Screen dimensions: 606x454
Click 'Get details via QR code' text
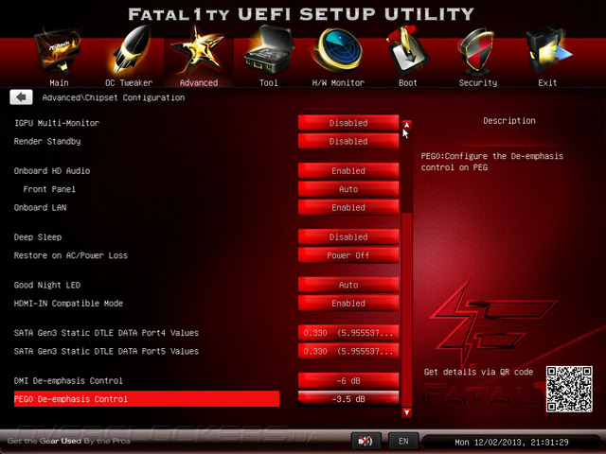[478, 372]
